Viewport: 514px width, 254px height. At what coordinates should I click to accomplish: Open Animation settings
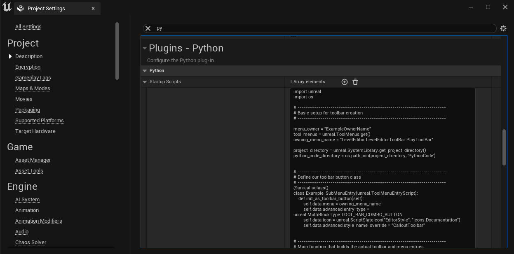27,210
